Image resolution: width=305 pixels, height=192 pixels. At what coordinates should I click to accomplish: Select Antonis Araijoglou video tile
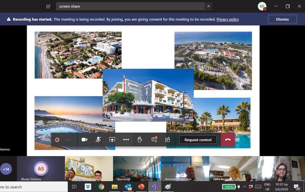click(185, 169)
